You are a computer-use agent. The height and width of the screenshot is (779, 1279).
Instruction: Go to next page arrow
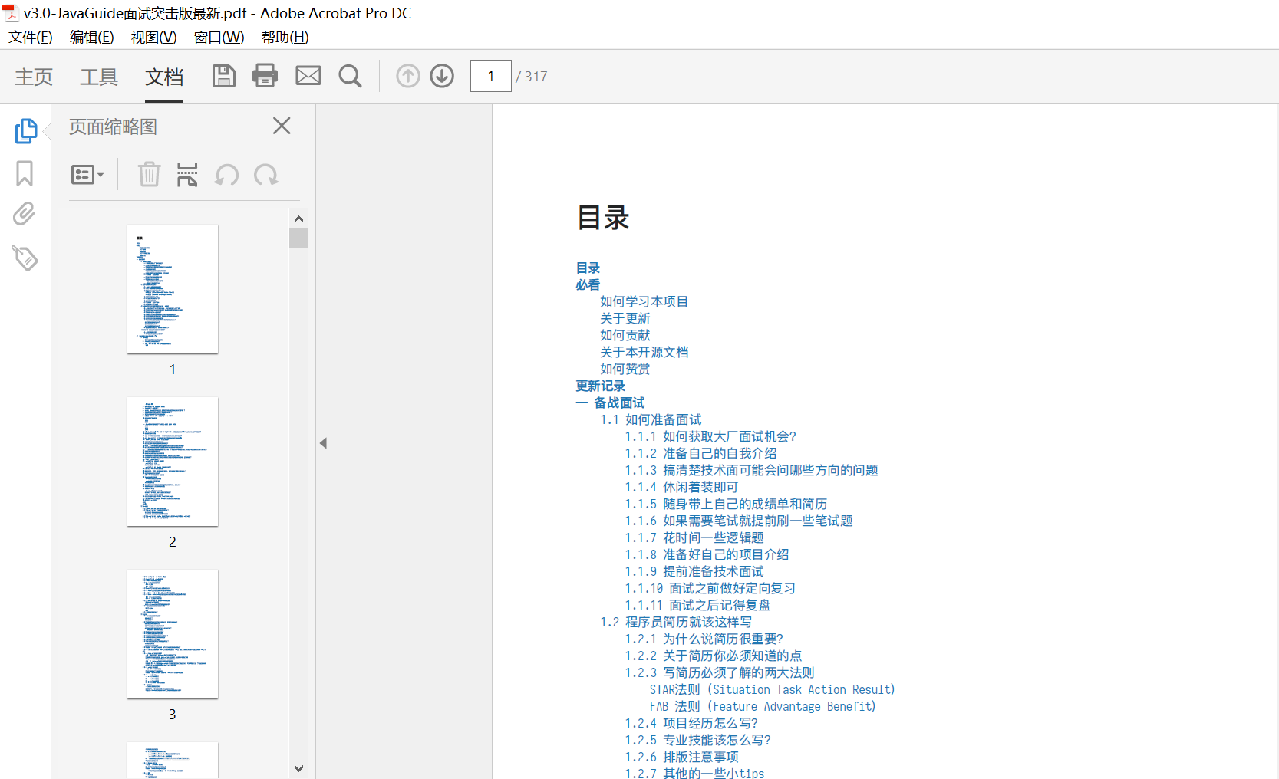tap(442, 76)
